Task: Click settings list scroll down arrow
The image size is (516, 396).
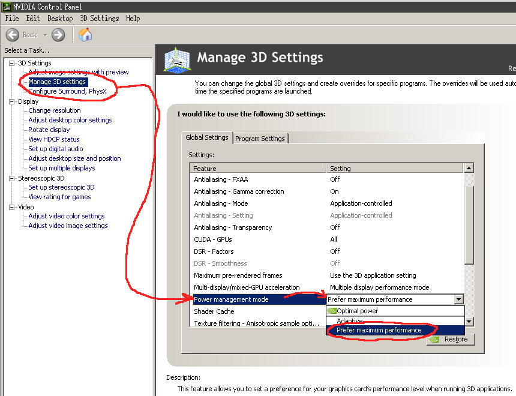Action: pyautogui.click(x=469, y=321)
